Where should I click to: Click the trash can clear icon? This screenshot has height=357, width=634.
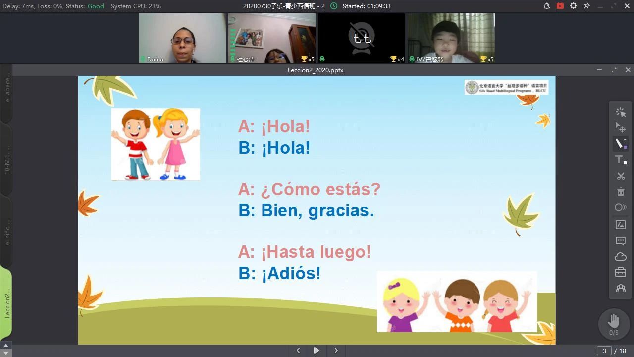tap(621, 192)
